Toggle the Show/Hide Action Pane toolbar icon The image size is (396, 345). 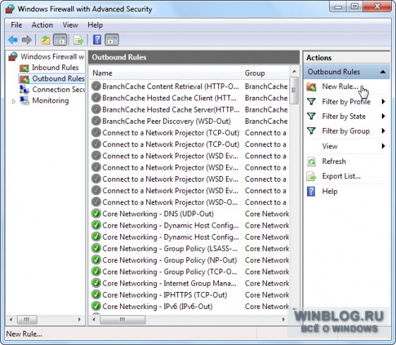[112, 40]
